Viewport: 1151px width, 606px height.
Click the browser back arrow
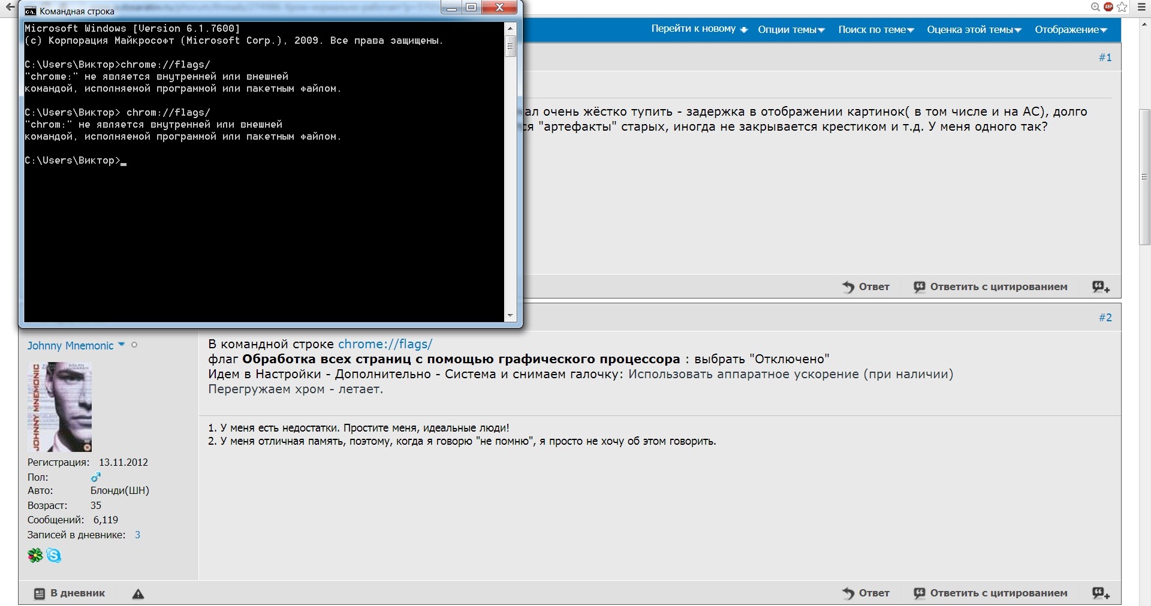coord(10,7)
